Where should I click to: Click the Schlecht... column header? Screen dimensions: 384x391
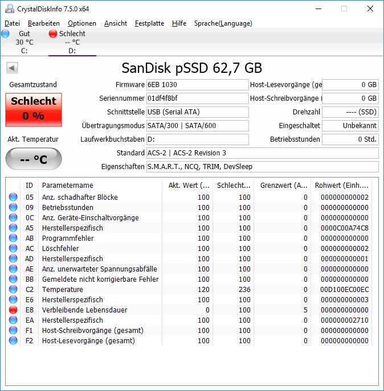click(233, 186)
